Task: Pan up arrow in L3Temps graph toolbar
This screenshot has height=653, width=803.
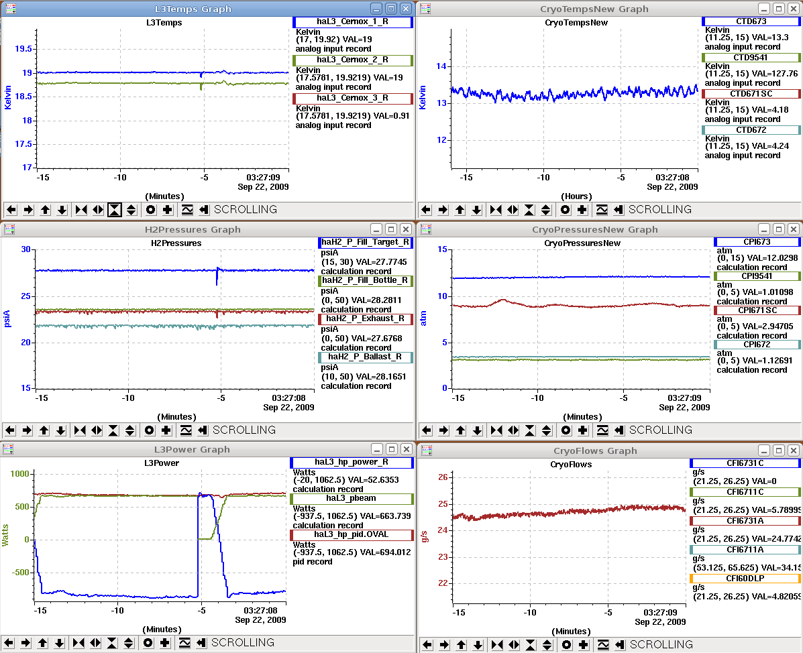Action: (46, 210)
